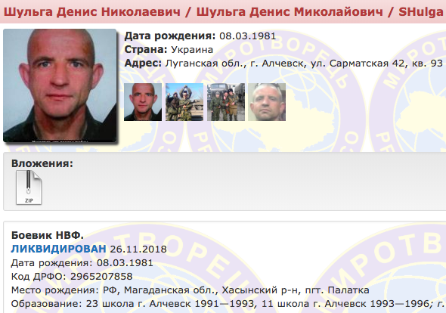Open the second thumbnail with blue sky
446x313 pixels.
tap(184, 102)
